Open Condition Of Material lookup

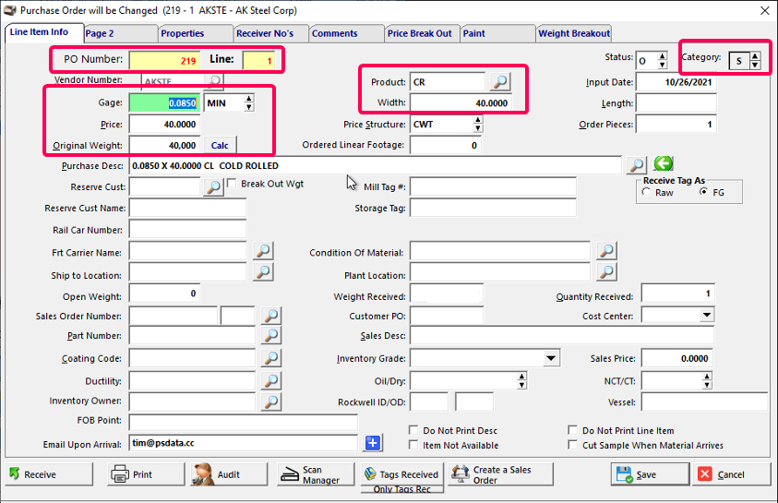tap(606, 251)
